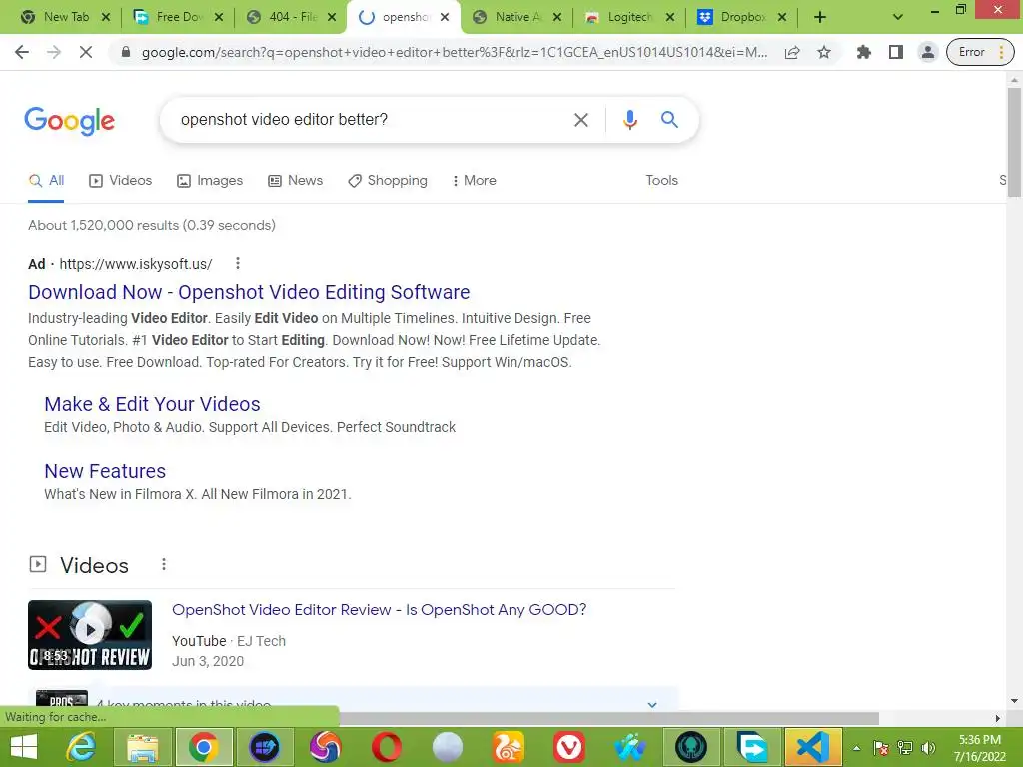The height and width of the screenshot is (767, 1023).
Task: Play the OpenShot Review video thumbnail
Action: coord(90,634)
